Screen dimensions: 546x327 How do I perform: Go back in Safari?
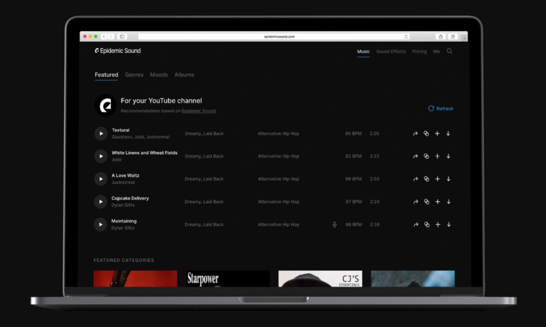(x=104, y=37)
